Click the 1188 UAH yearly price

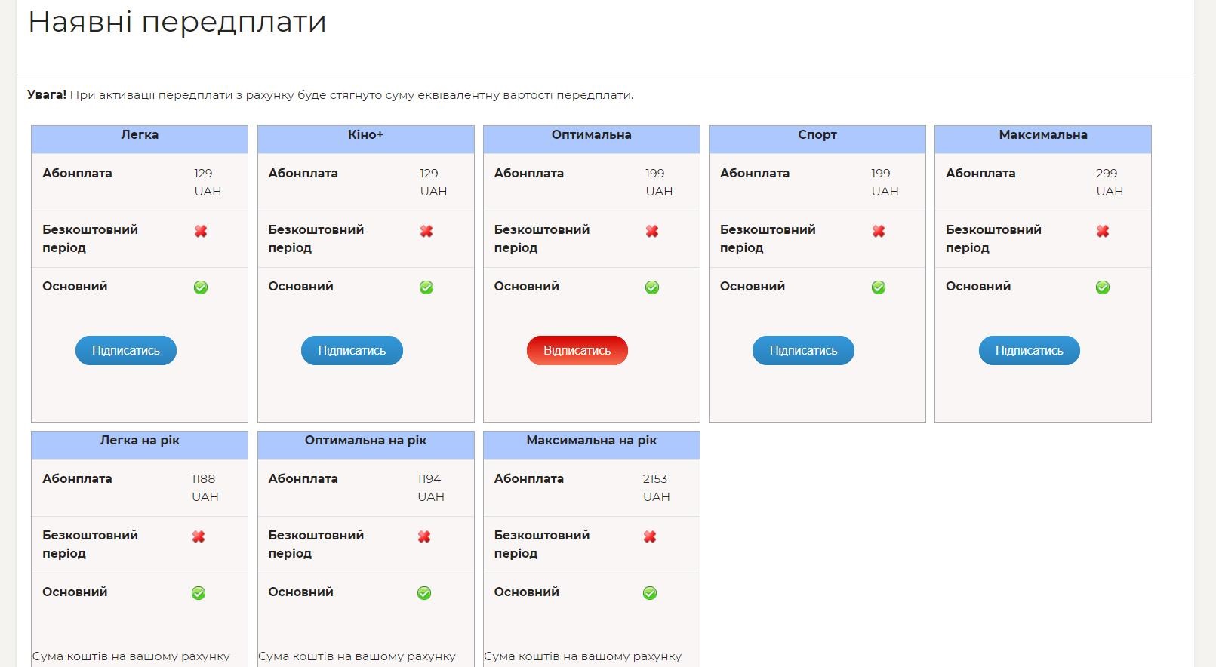[205, 487]
